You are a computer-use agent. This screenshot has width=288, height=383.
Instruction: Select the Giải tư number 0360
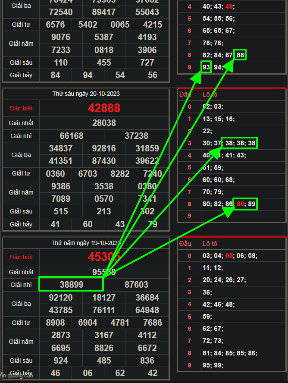pyautogui.click(x=56, y=174)
